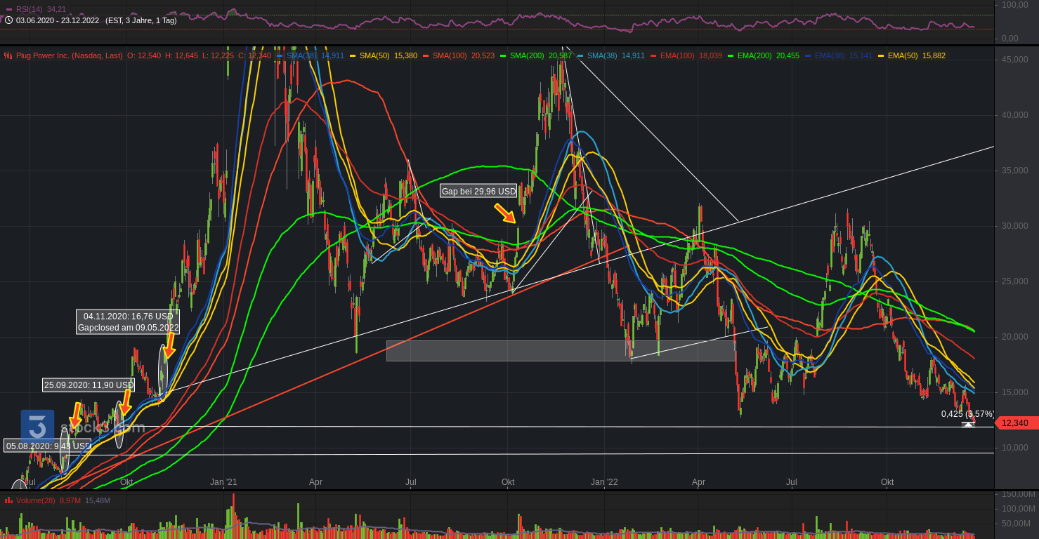The width and height of the screenshot is (1039, 539).
Task: Click the 30,000 price axis label
Action: (x=1014, y=226)
